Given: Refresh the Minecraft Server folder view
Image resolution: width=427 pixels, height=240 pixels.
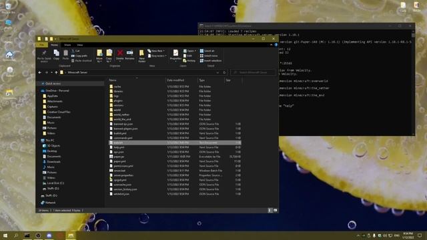Looking at the screenshot, I should tap(224, 73).
